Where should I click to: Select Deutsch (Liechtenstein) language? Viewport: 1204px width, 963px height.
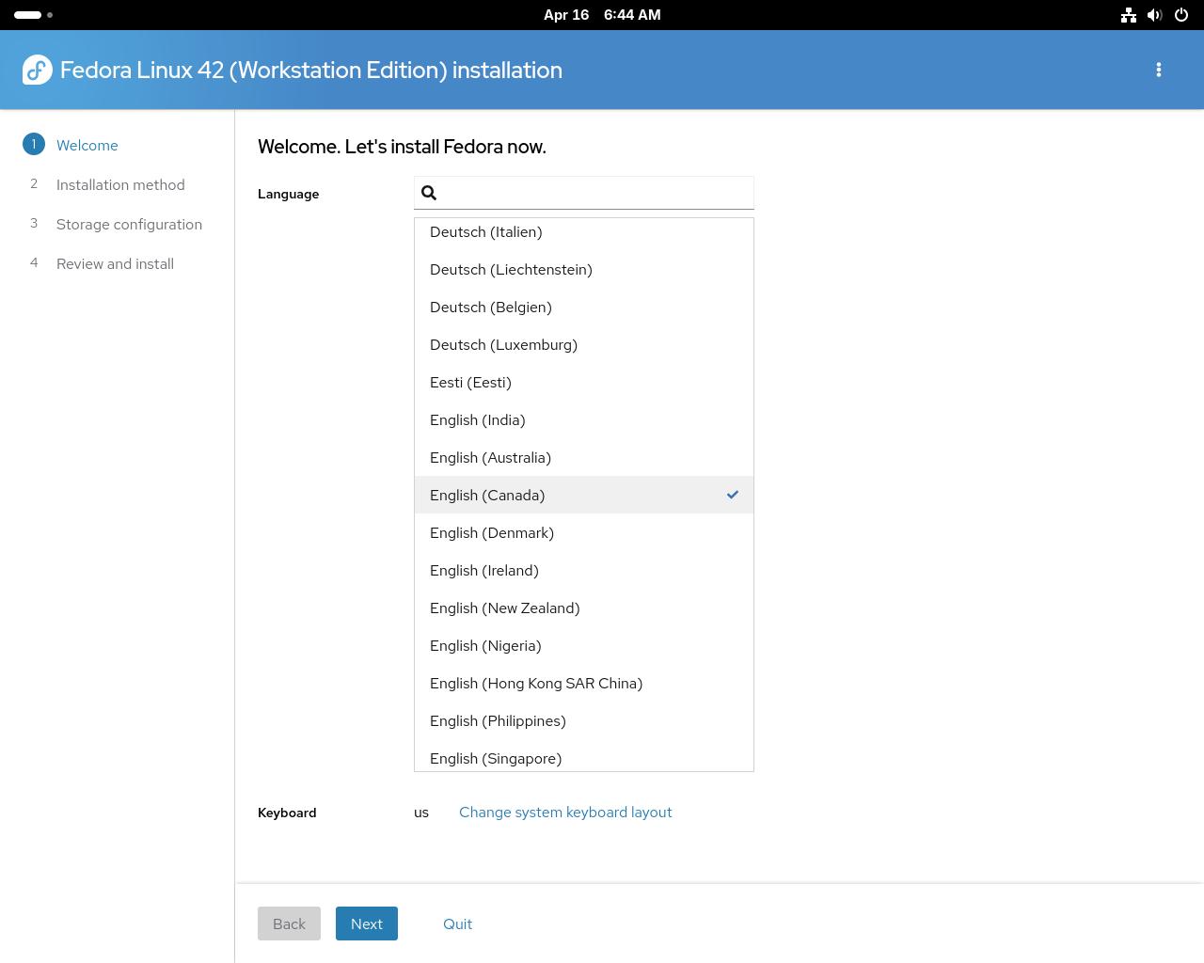pos(584,269)
